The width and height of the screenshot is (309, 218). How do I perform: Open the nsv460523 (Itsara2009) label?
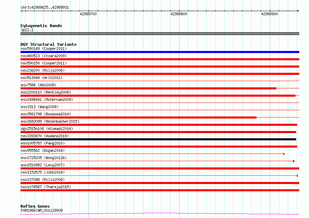(44, 56)
